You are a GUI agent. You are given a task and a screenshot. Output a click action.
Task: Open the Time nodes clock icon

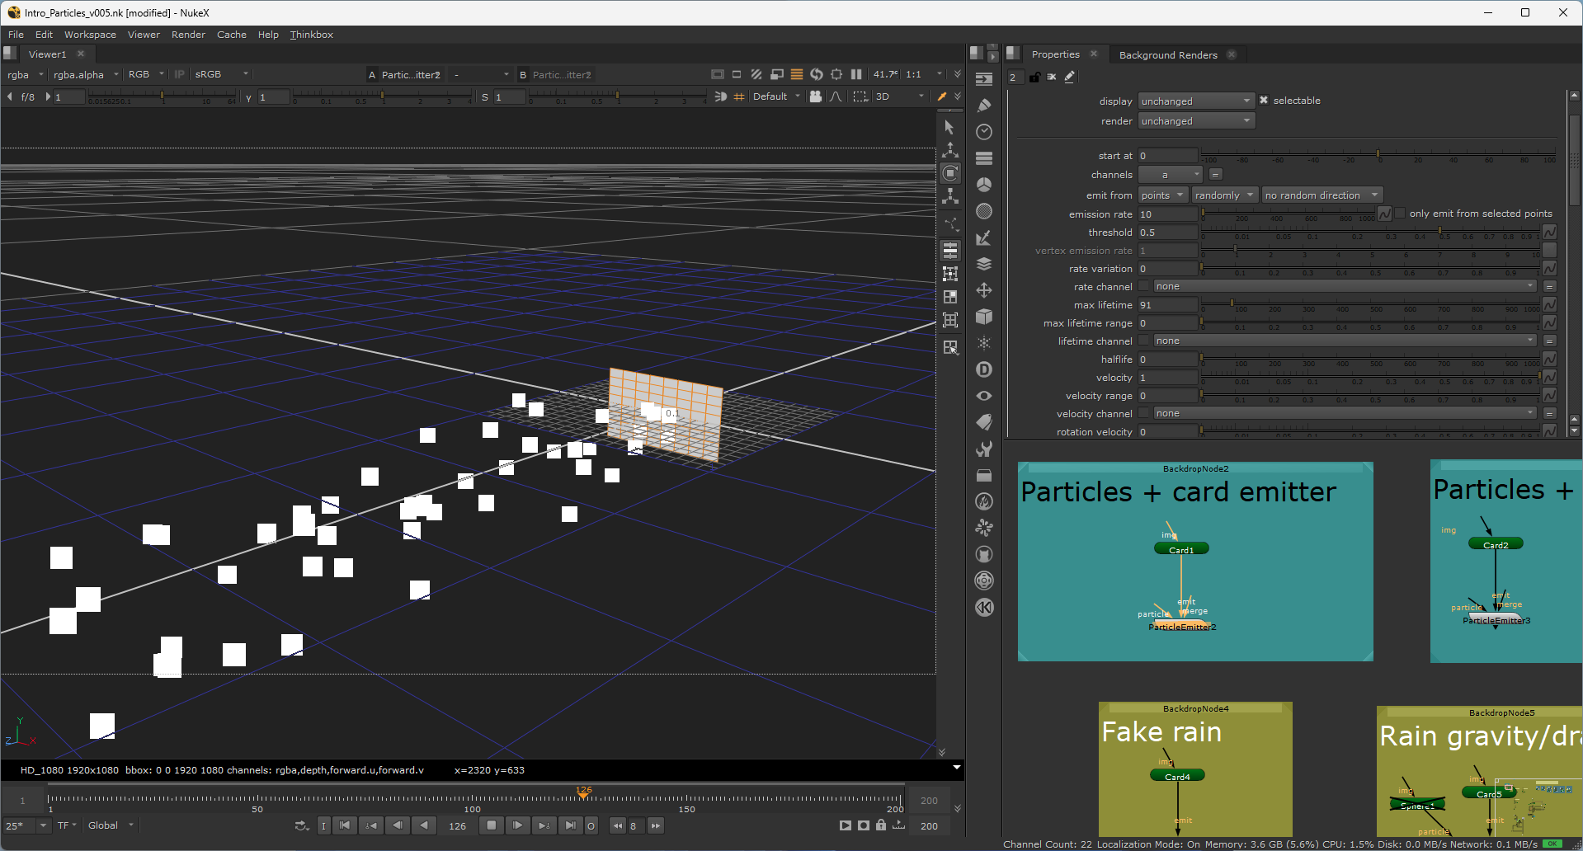tap(984, 132)
